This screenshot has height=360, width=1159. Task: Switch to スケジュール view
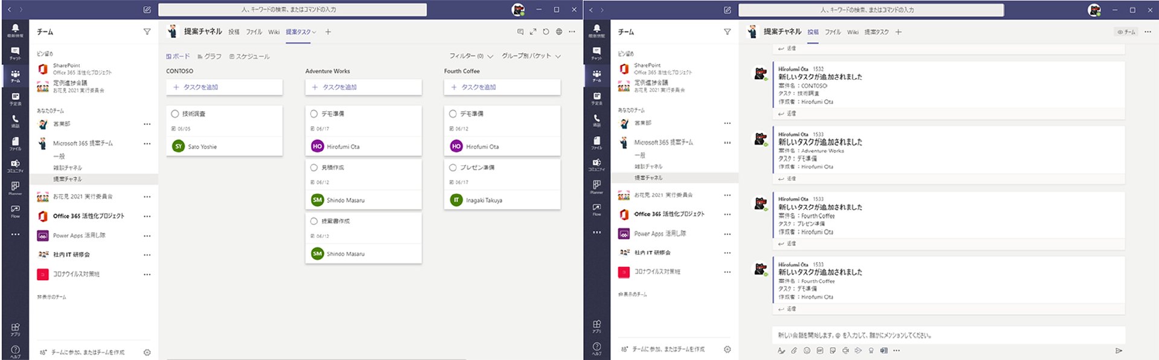pyautogui.click(x=249, y=56)
